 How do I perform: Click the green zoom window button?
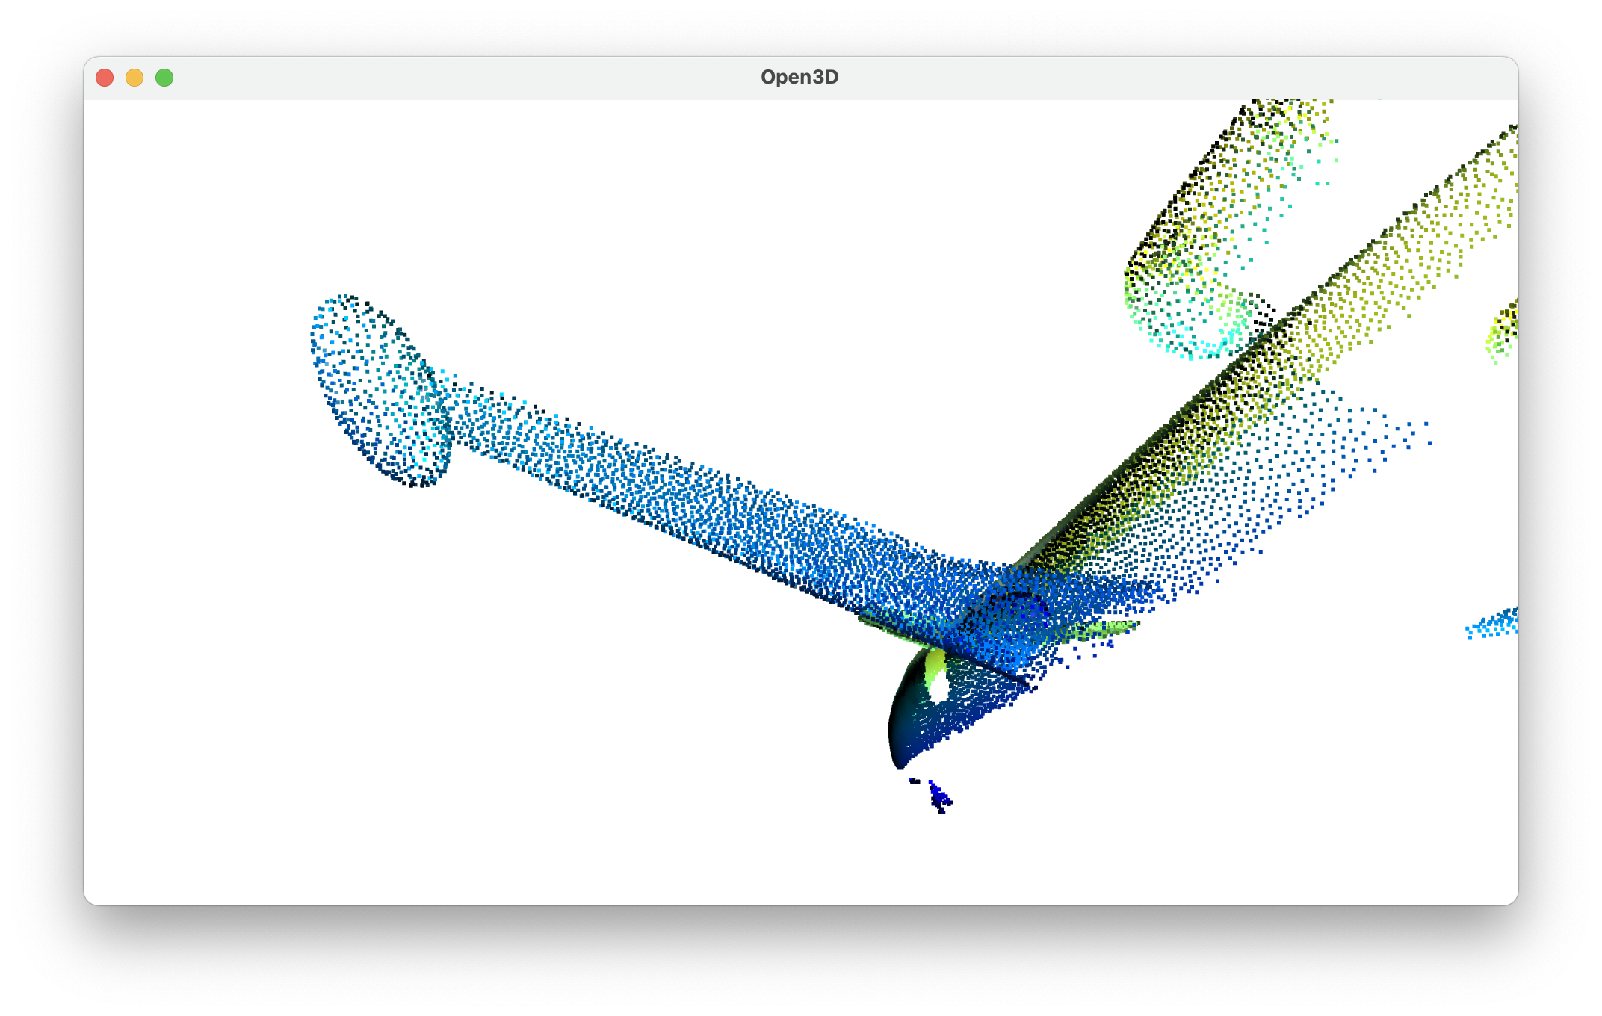(x=164, y=78)
